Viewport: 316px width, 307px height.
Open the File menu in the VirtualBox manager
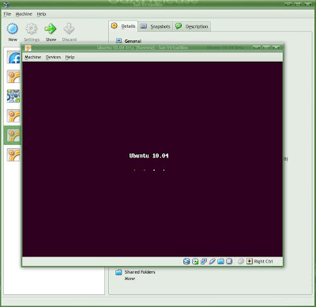7,14
